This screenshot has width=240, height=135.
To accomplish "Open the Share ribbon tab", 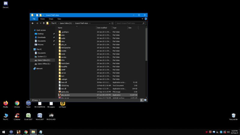I will point(51,19).
